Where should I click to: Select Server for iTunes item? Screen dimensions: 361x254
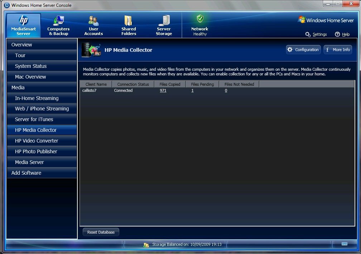point(42,119)
